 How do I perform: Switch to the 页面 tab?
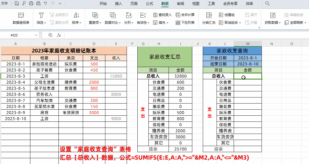pyautogui.click(x=134, y=4)
